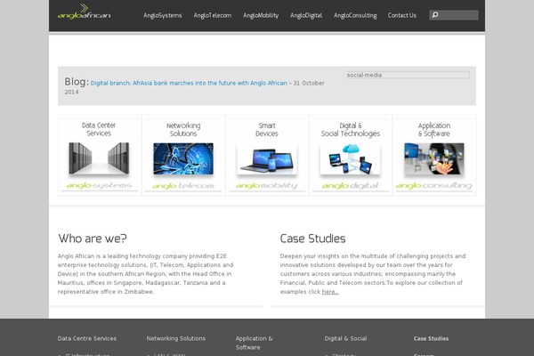Screen dimensions: 534x356
Task: Open the Application & Software image
Action: coord(434,158)
